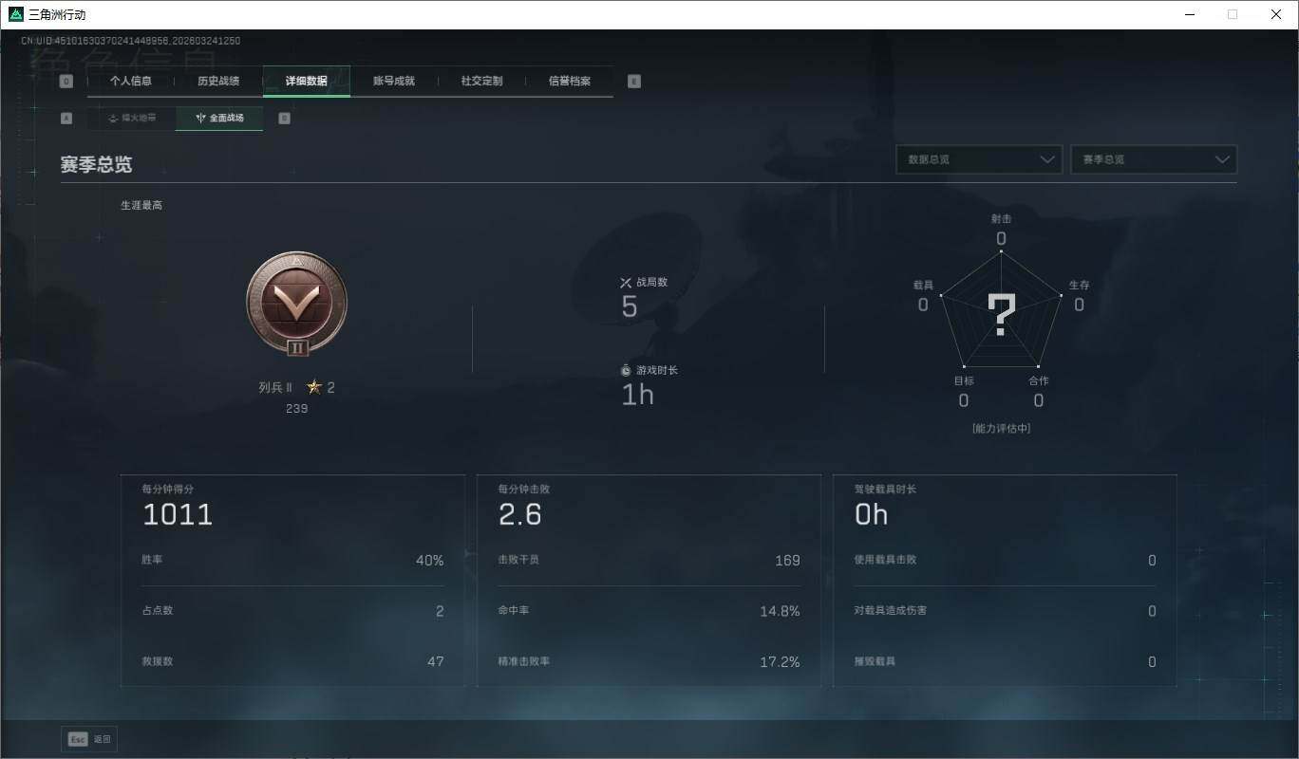The width and height of the screenshot is (1299, 759).
Task: Click the [能力评估中] status text
Action: 1001,429
